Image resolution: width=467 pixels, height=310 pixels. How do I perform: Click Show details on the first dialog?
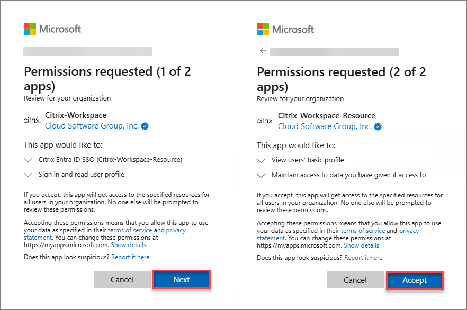pos(128,244)
